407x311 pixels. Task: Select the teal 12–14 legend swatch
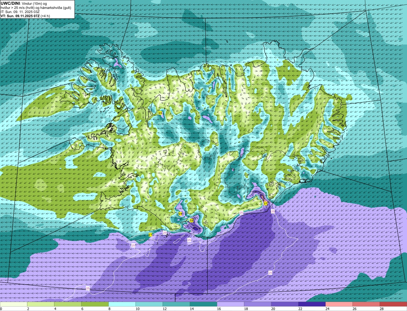176,304
